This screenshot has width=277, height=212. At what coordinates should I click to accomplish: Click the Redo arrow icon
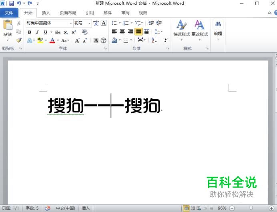point(30,3)
